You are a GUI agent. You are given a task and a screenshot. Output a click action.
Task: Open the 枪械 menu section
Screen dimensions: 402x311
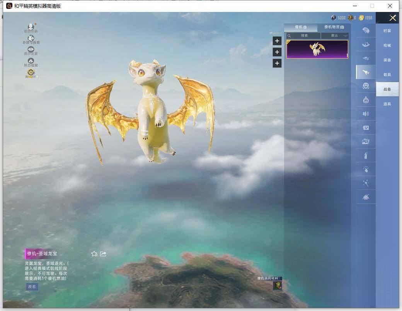pos(387,45)
